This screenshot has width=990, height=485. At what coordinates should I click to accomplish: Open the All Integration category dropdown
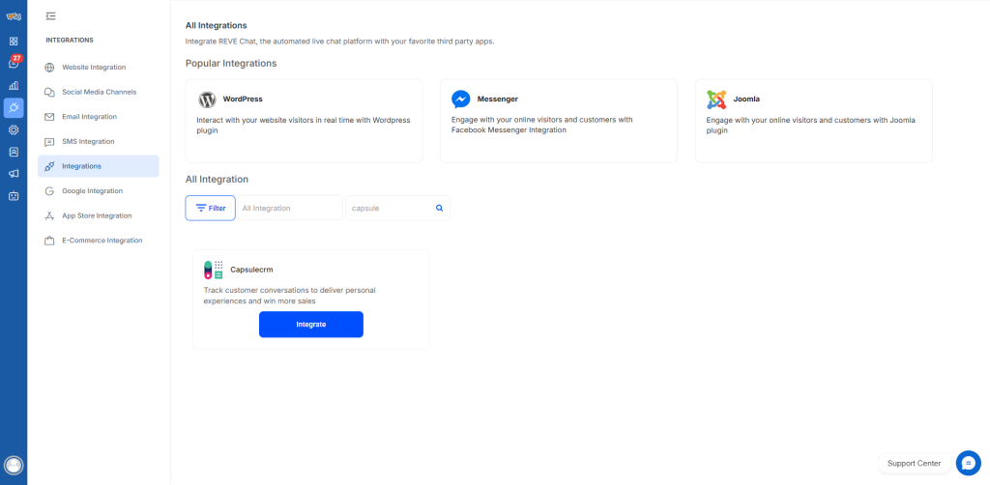[290, 208]
